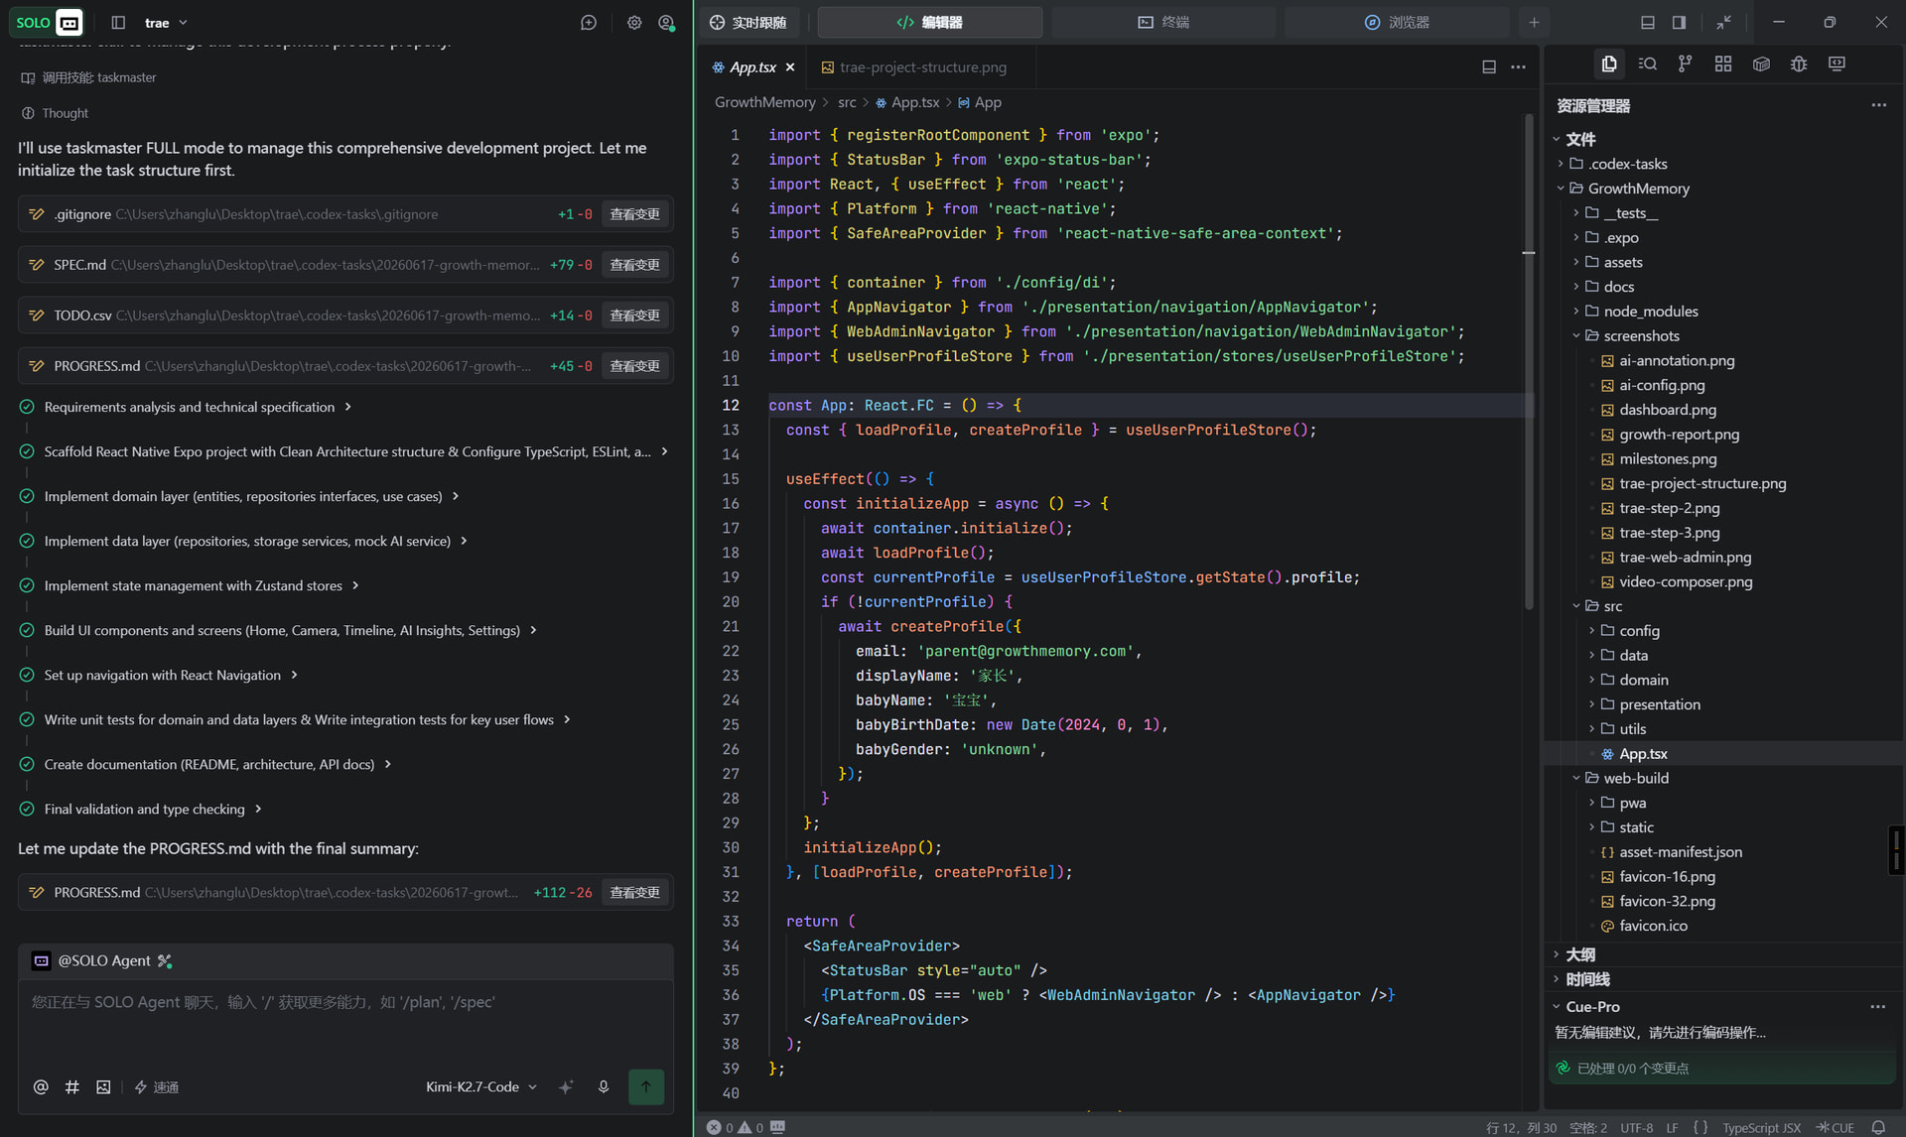Split the editor with the layout icon

pos(1489,66)
